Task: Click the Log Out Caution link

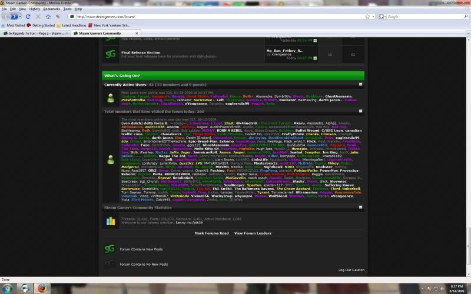Action: (x=351, y=270)
